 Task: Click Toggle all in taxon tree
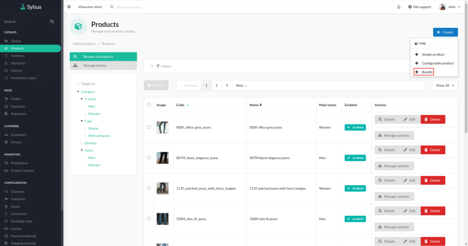pos(88,84)
